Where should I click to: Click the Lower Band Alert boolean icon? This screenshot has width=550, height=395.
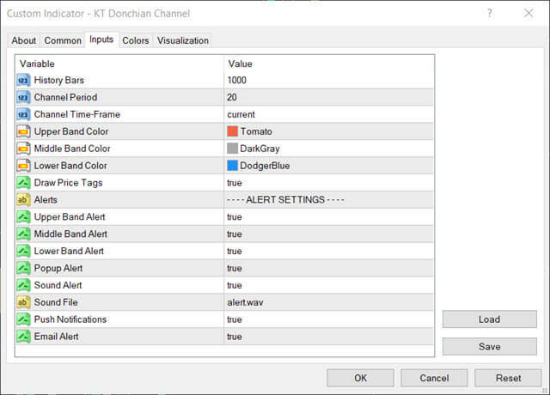point(23,252)
